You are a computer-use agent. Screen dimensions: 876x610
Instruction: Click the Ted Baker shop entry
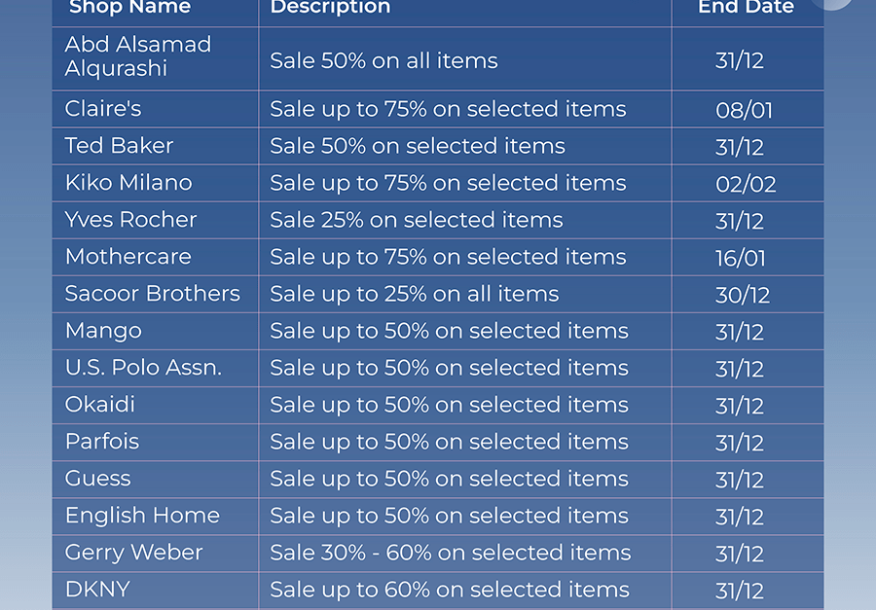119,145
